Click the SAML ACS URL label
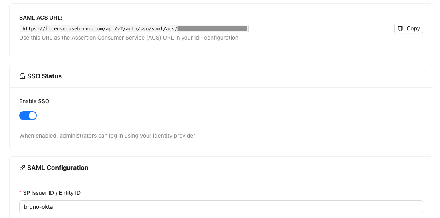The image size is (440, 218). pos(41,18)
